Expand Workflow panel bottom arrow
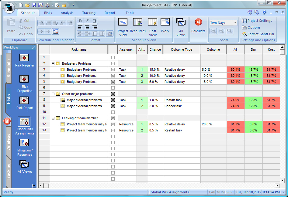The image size is (288, 197). click(x=34, y=186)
